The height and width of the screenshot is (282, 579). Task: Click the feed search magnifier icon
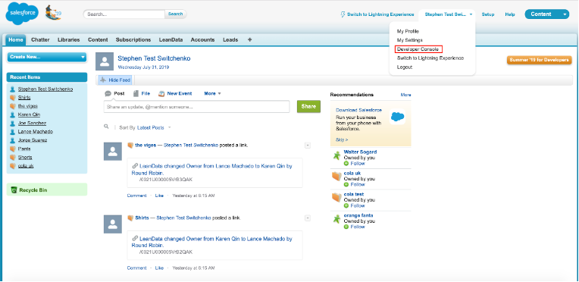(106, 127)
